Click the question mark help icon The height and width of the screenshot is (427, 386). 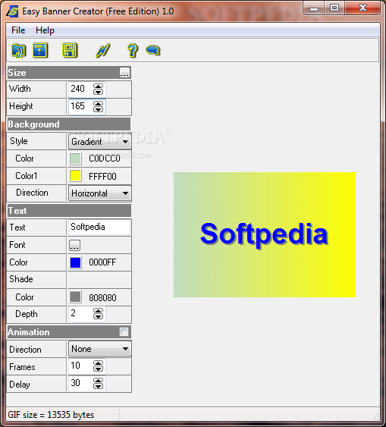point(133,51)
